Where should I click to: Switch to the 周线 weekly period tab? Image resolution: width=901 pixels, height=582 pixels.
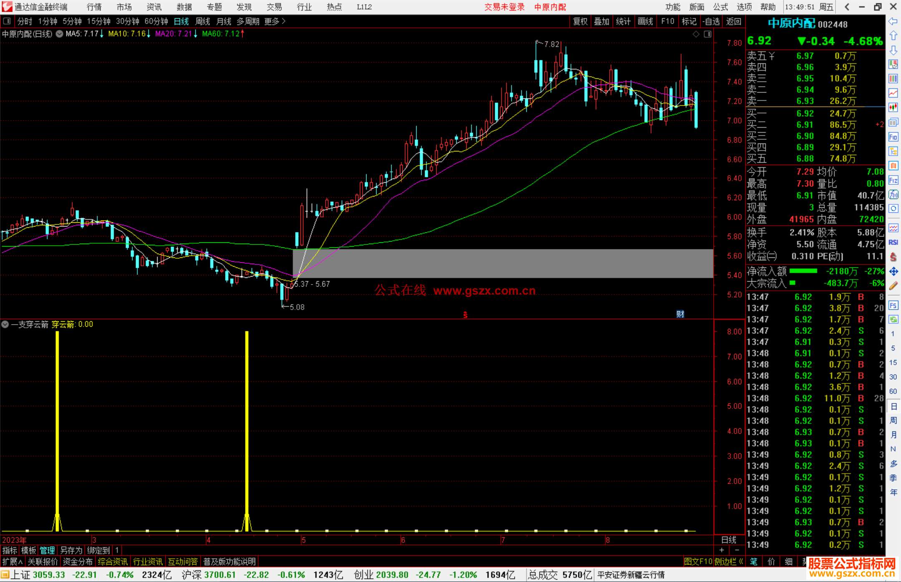pos(202,21)
